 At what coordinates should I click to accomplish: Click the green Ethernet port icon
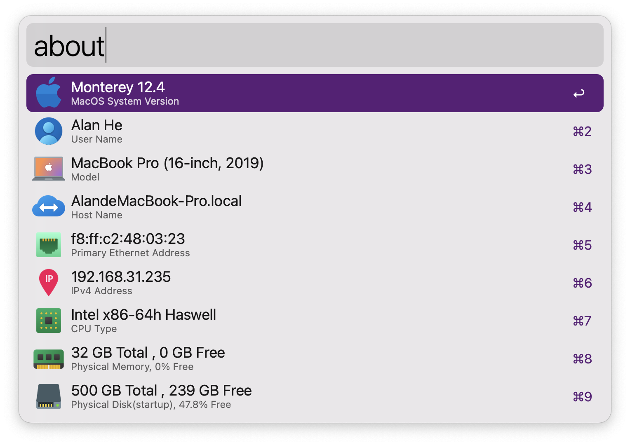tap(49, 245)
